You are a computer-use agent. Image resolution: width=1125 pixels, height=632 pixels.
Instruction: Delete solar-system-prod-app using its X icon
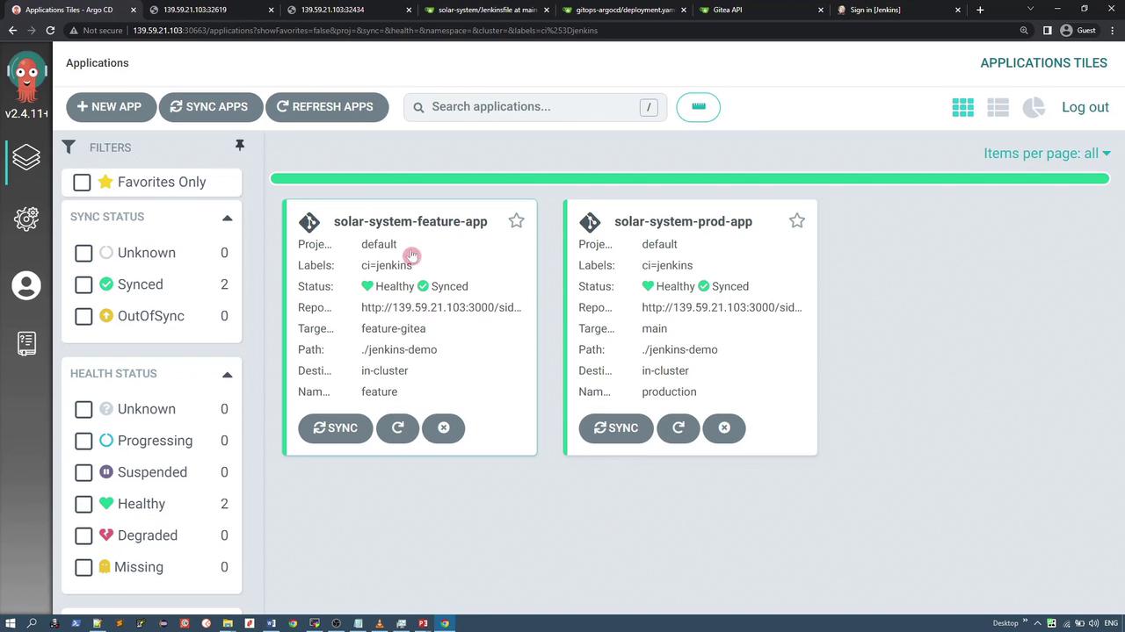[723, 427]
